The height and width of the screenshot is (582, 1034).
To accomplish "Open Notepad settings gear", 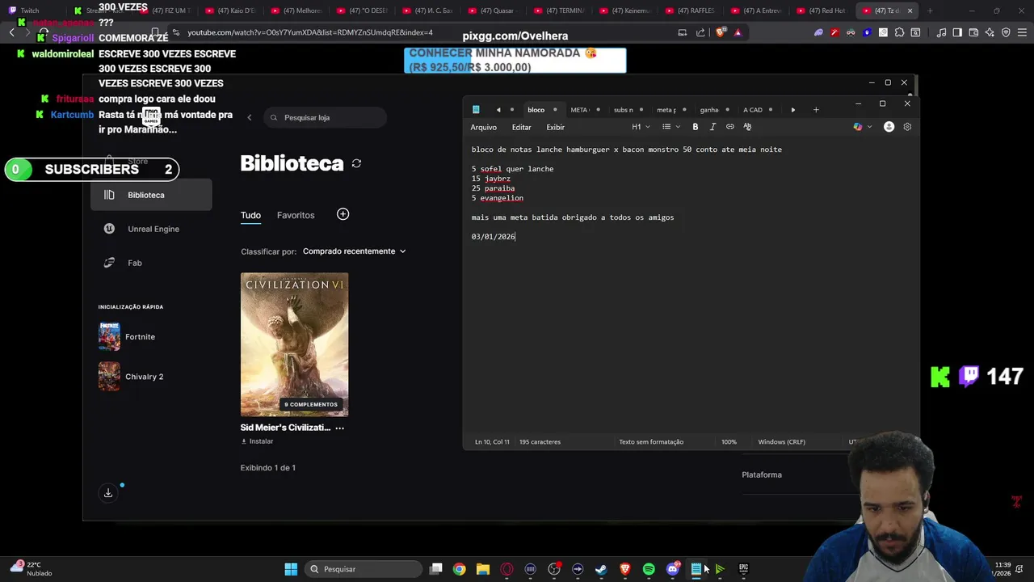I will (x=907, y=127).
